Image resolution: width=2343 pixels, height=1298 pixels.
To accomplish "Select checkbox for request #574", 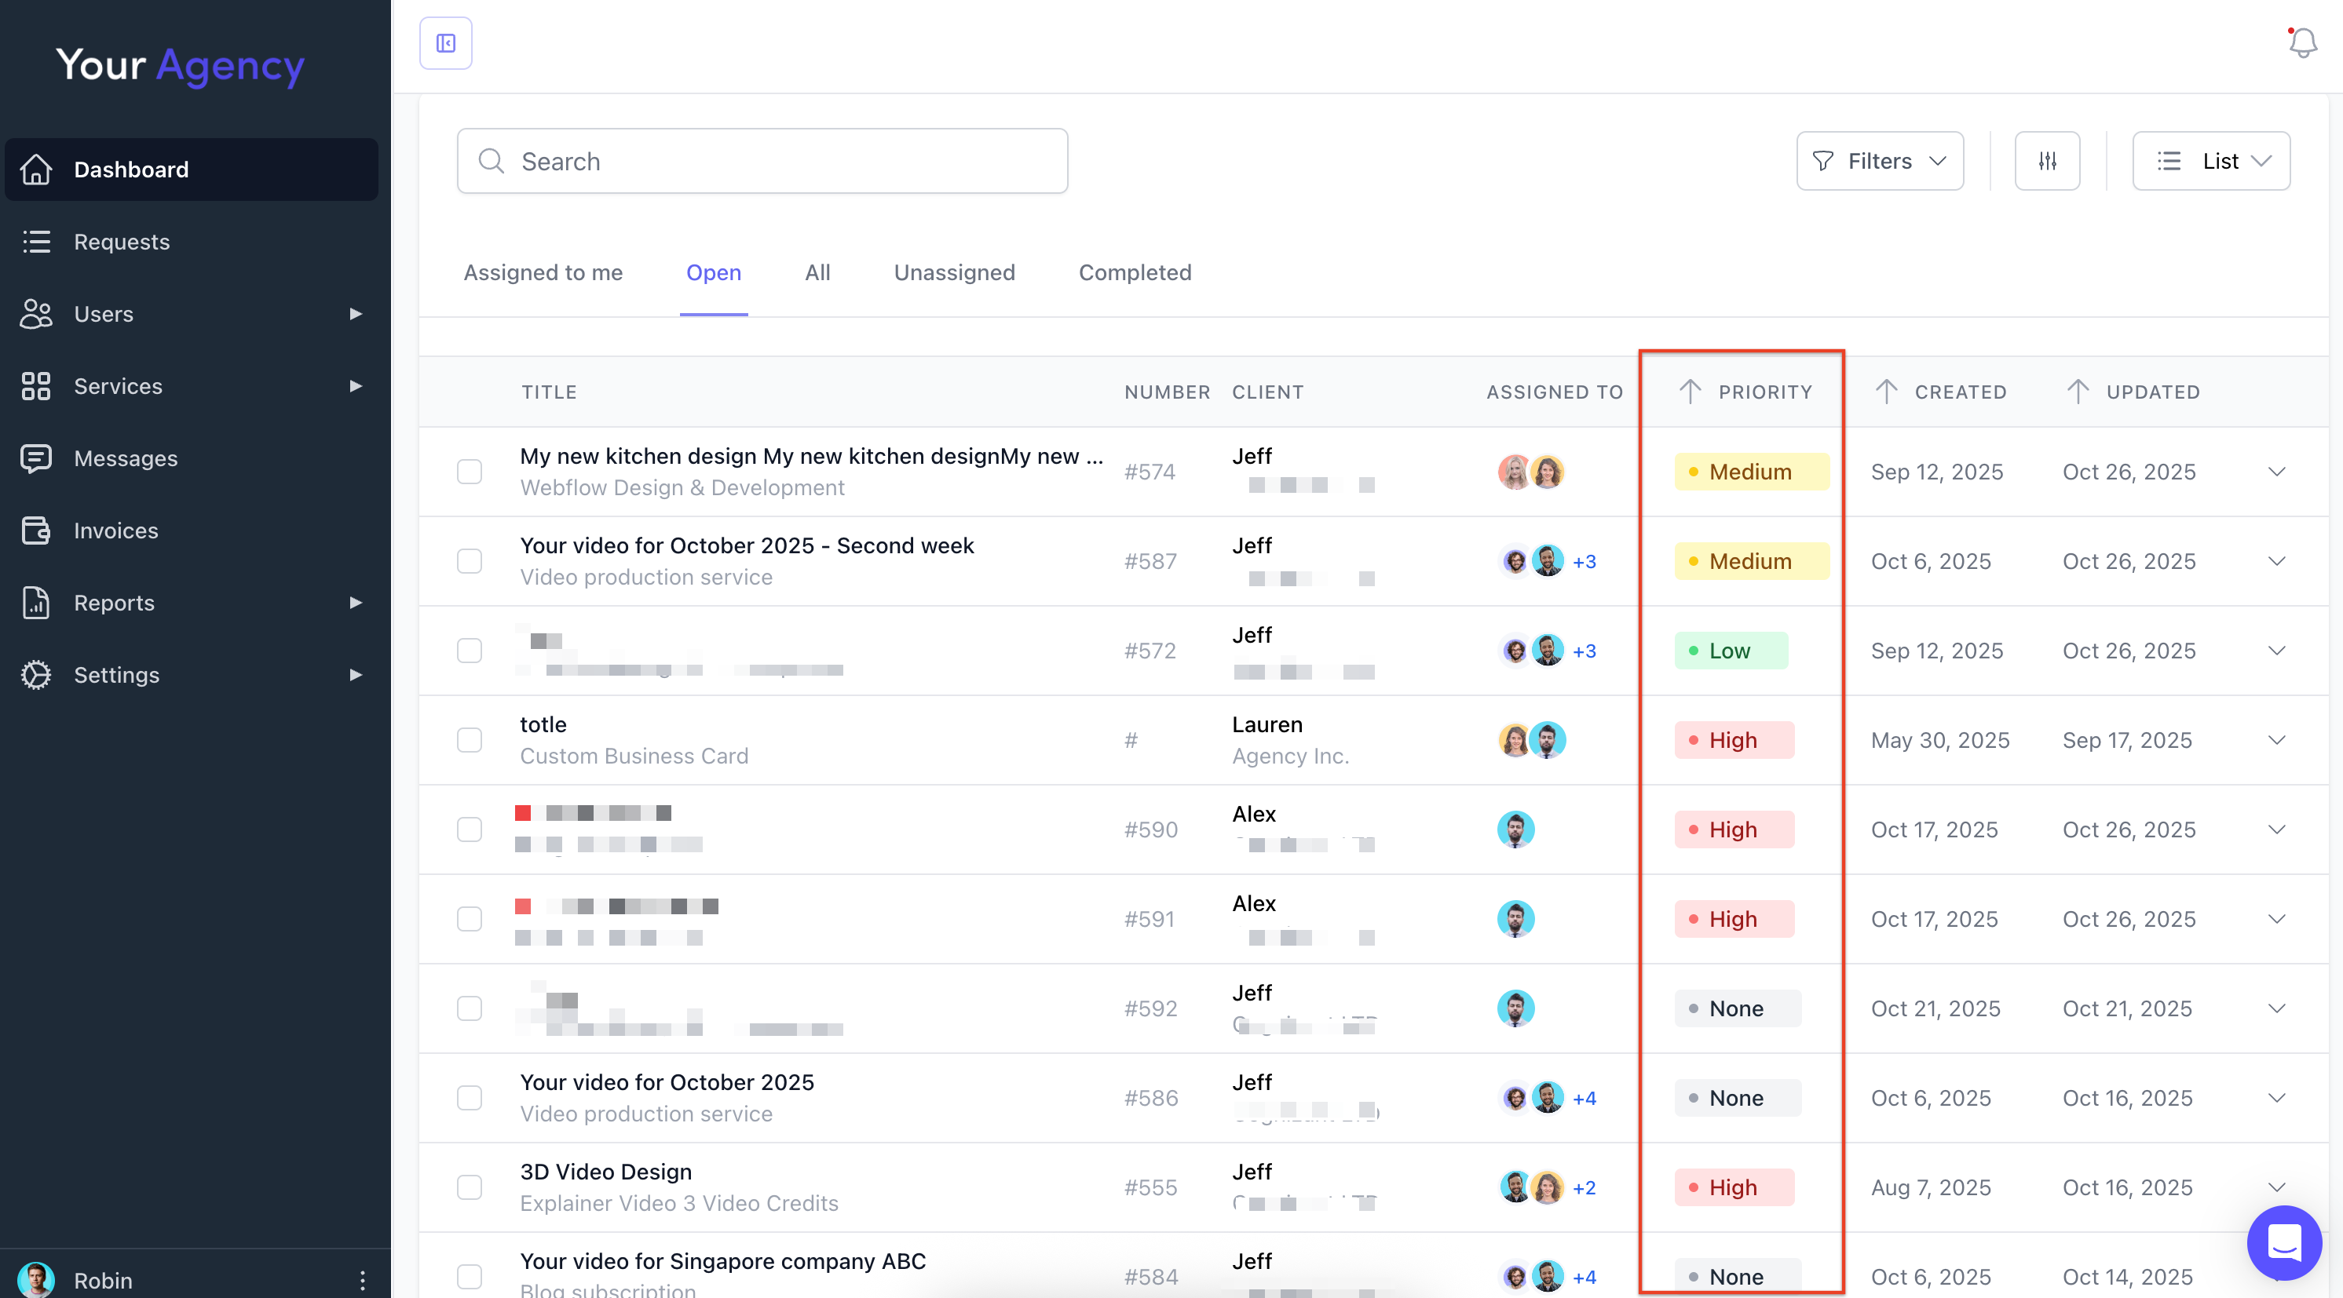I will tap(470, 472).
